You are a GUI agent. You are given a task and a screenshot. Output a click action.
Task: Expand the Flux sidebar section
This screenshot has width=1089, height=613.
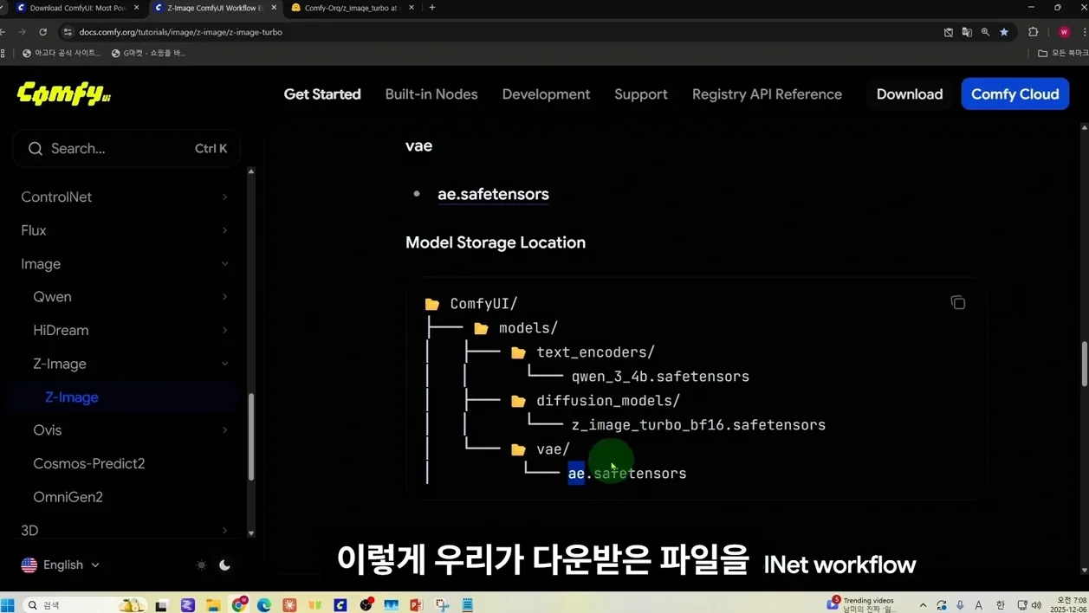tap(126, 230)
